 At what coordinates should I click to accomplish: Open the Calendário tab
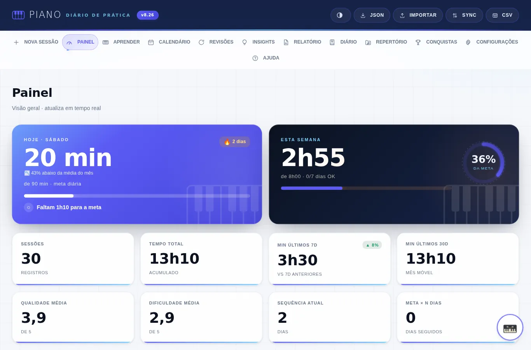(169, 42)
